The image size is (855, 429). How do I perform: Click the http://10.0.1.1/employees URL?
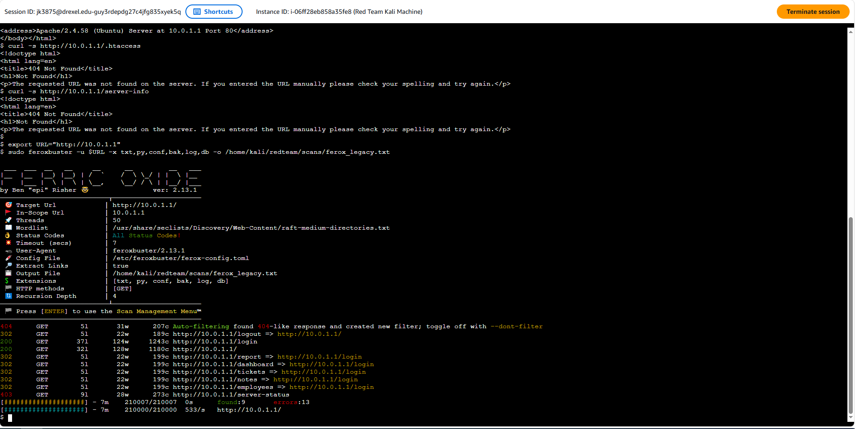tap(223, 387)
